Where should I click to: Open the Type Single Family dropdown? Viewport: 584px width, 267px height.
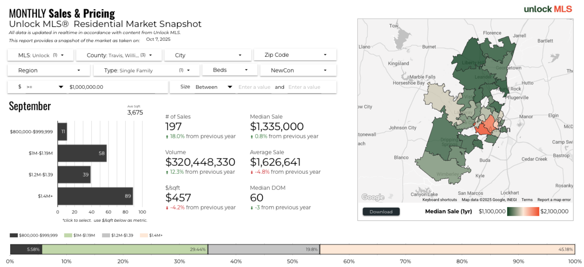pyautogui.click(x=146, y=70)
